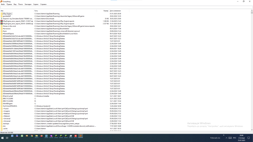Click the folder icon of $PatchCache$
253x142 pixels.
(2, 96)
